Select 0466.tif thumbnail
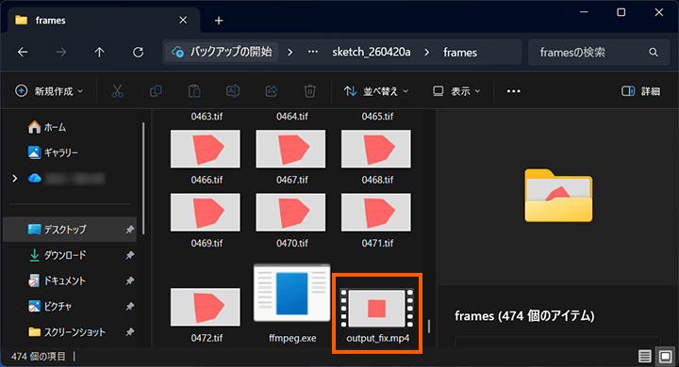This screenshot has width=679, height=367. pos(206,149)
